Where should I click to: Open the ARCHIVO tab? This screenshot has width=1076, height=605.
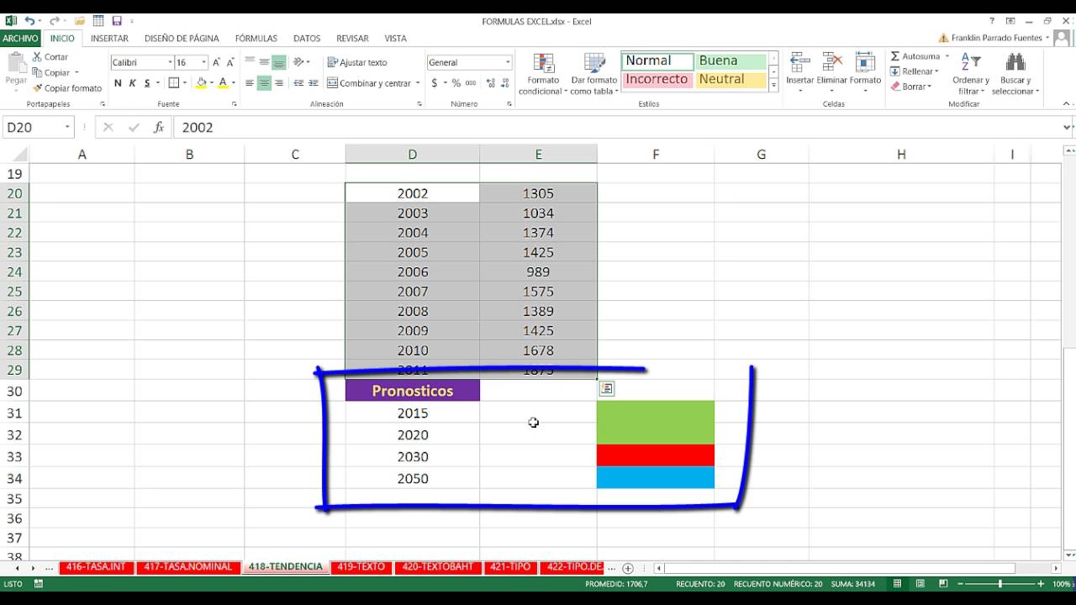coord(20,38)
